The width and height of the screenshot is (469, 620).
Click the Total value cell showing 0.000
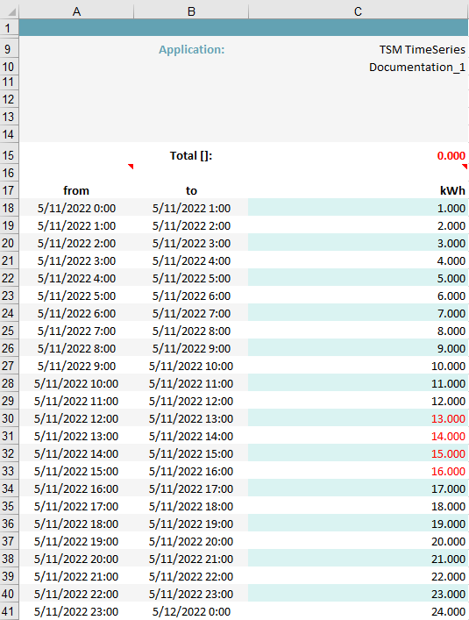click(359, 155)
